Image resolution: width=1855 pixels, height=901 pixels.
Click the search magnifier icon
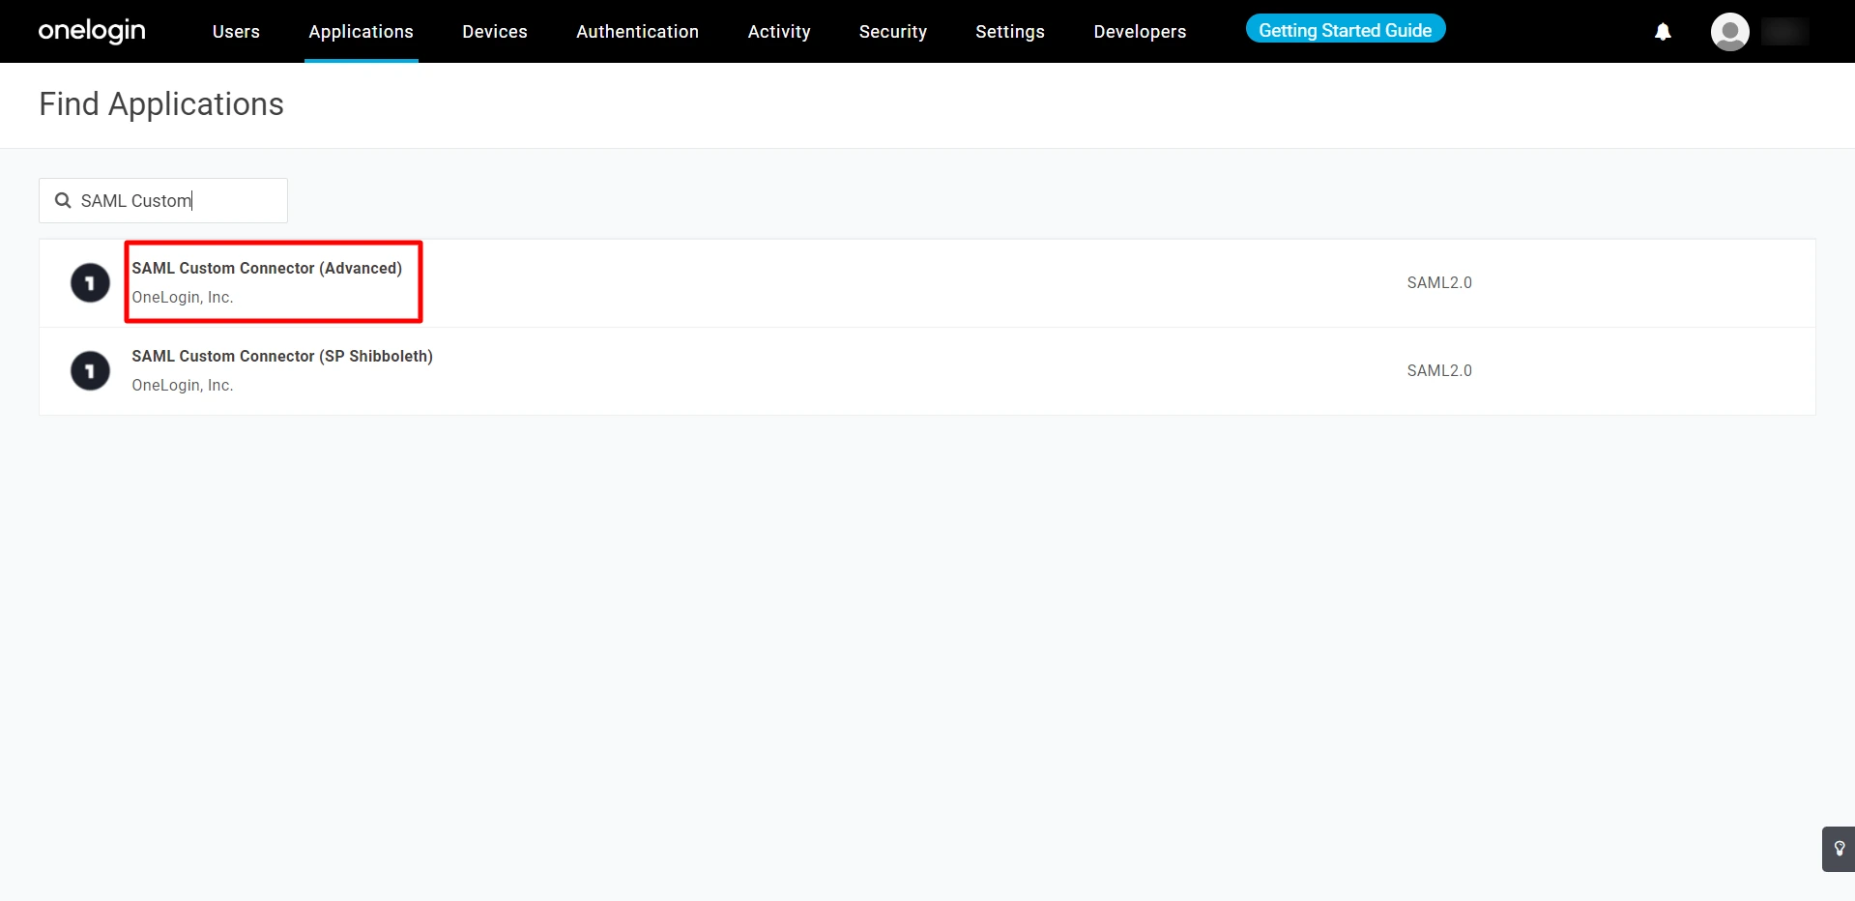[63, 200]
